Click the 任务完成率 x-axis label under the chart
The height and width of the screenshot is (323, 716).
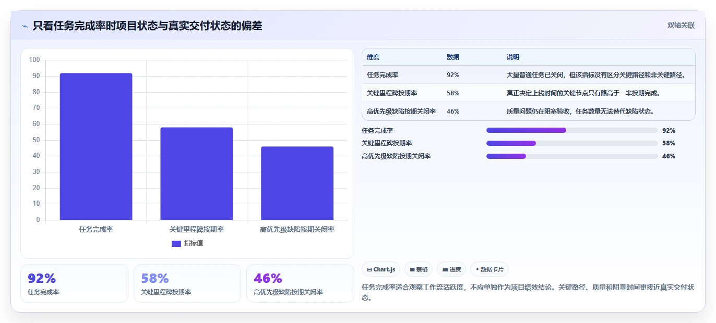pos(96,229)
